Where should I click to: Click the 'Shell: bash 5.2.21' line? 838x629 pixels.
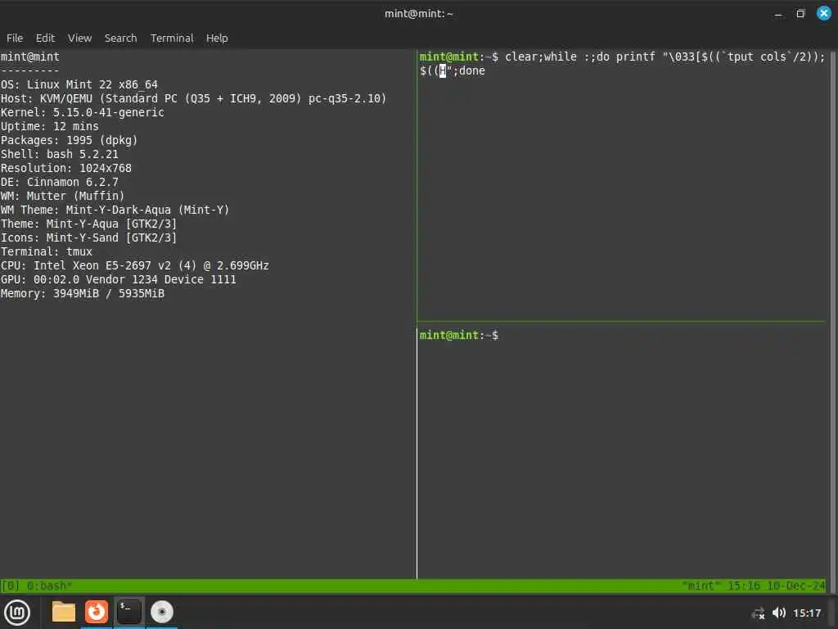pyautogui.click(x=59, y=154)
